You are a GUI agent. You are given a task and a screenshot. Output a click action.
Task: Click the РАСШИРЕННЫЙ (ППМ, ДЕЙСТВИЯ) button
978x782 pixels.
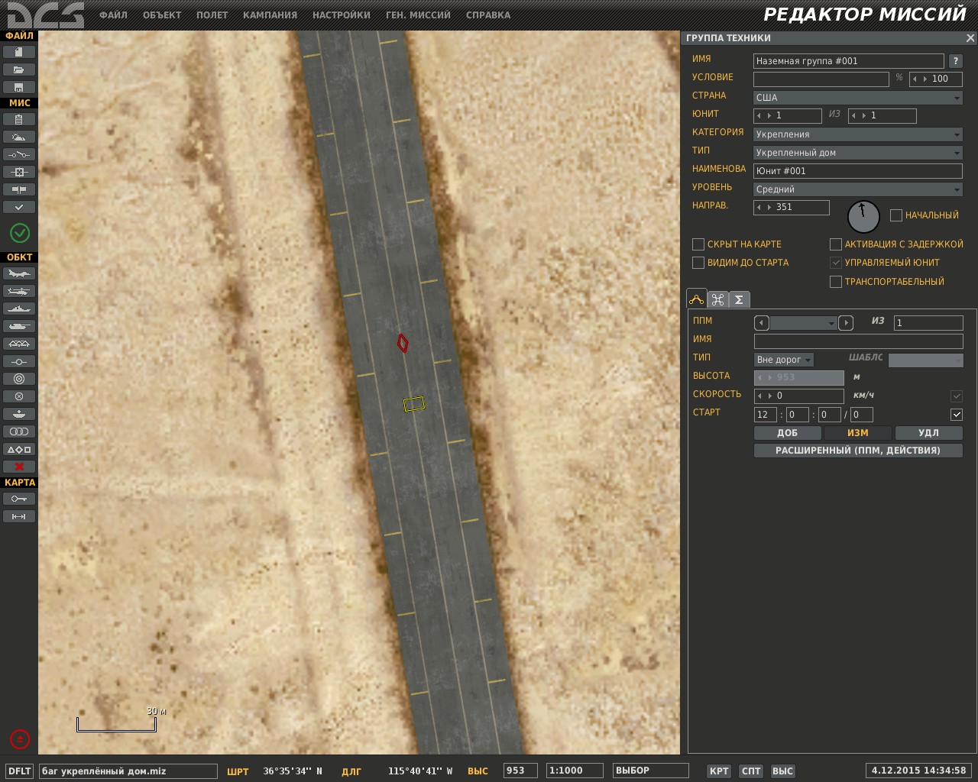(x=857, y=451)
